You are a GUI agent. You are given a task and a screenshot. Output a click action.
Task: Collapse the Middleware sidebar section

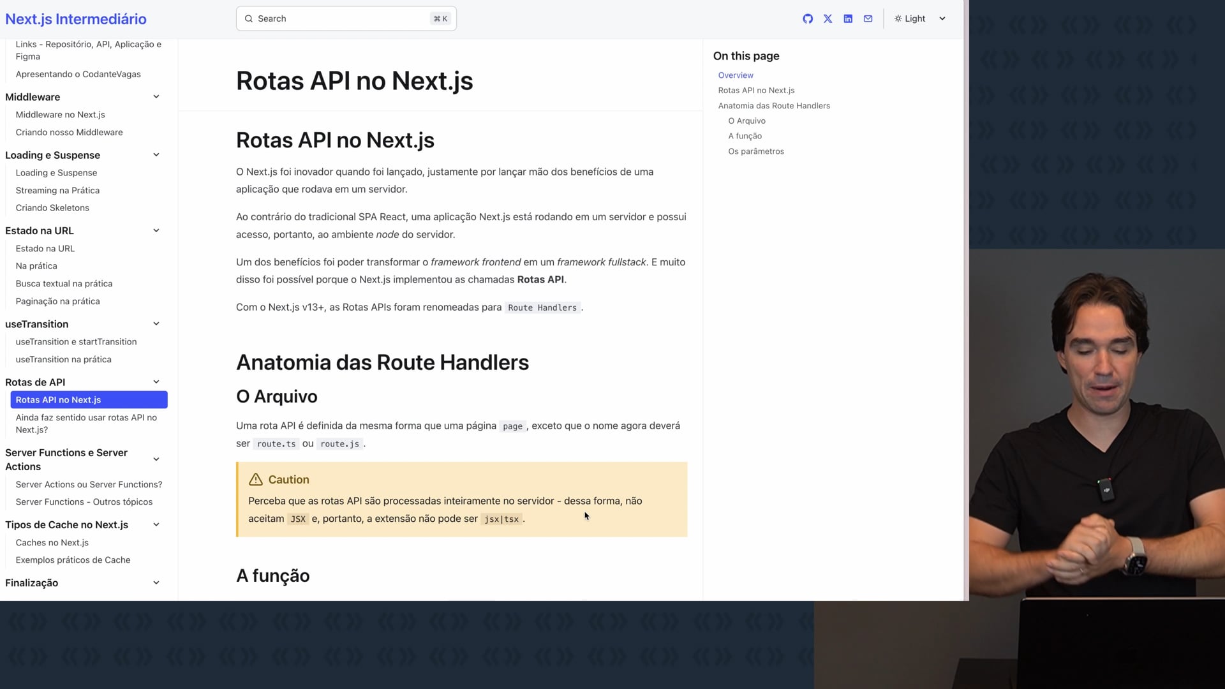coord(156,97)
